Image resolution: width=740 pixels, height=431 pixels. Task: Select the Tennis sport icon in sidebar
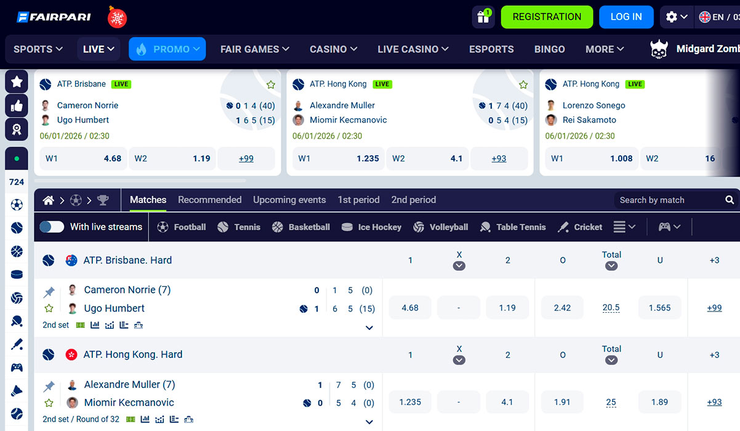tap(16, 227)
